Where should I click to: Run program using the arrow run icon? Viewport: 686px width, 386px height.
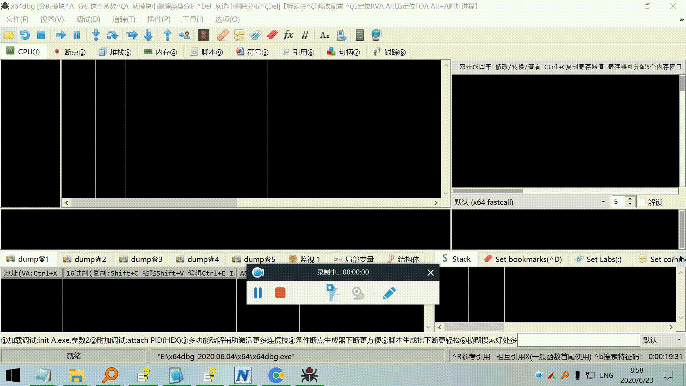pos(60,35)
